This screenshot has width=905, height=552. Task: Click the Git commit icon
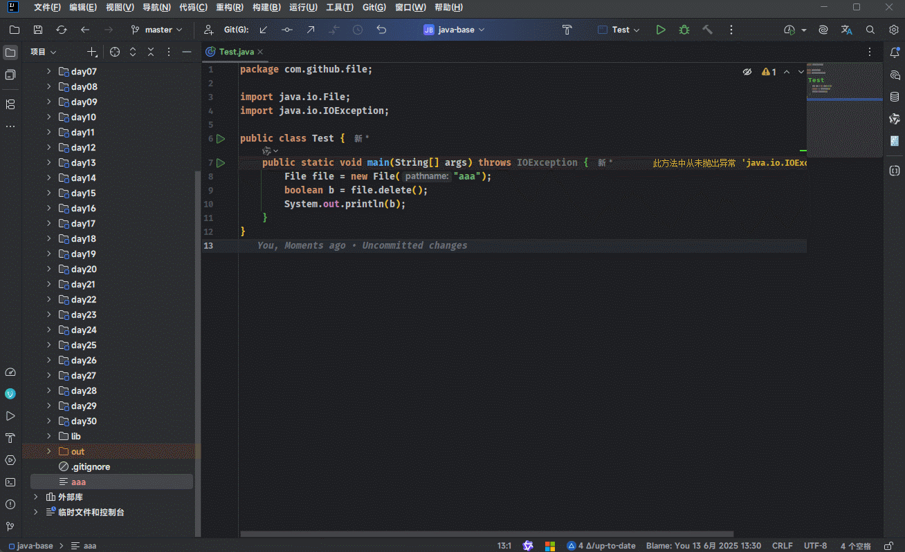coord(286,30)
